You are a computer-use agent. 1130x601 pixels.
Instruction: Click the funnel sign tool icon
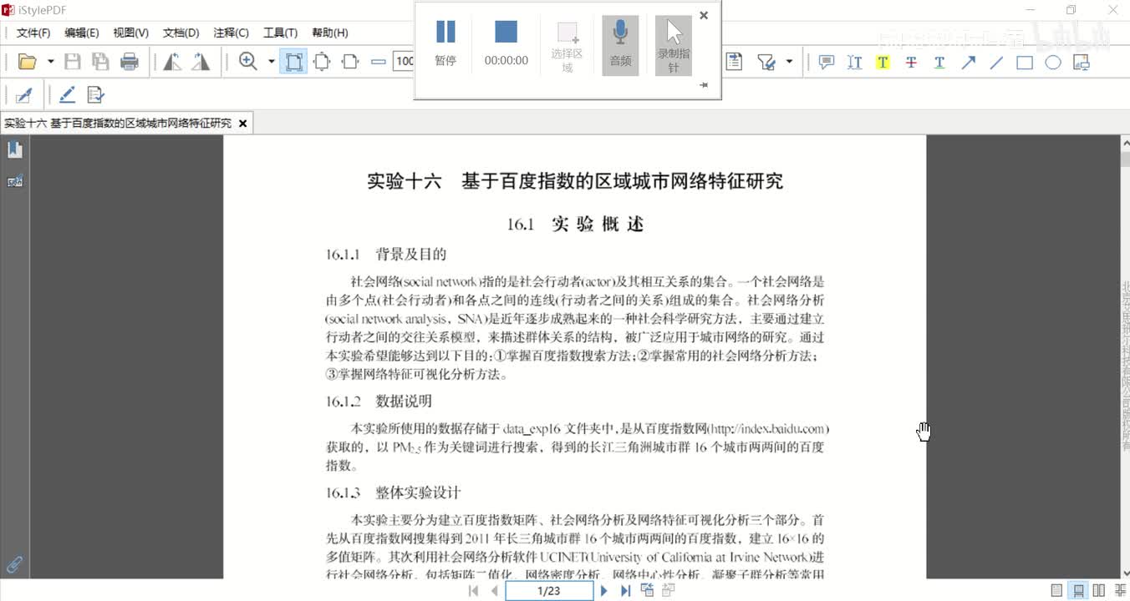point(766,62)
